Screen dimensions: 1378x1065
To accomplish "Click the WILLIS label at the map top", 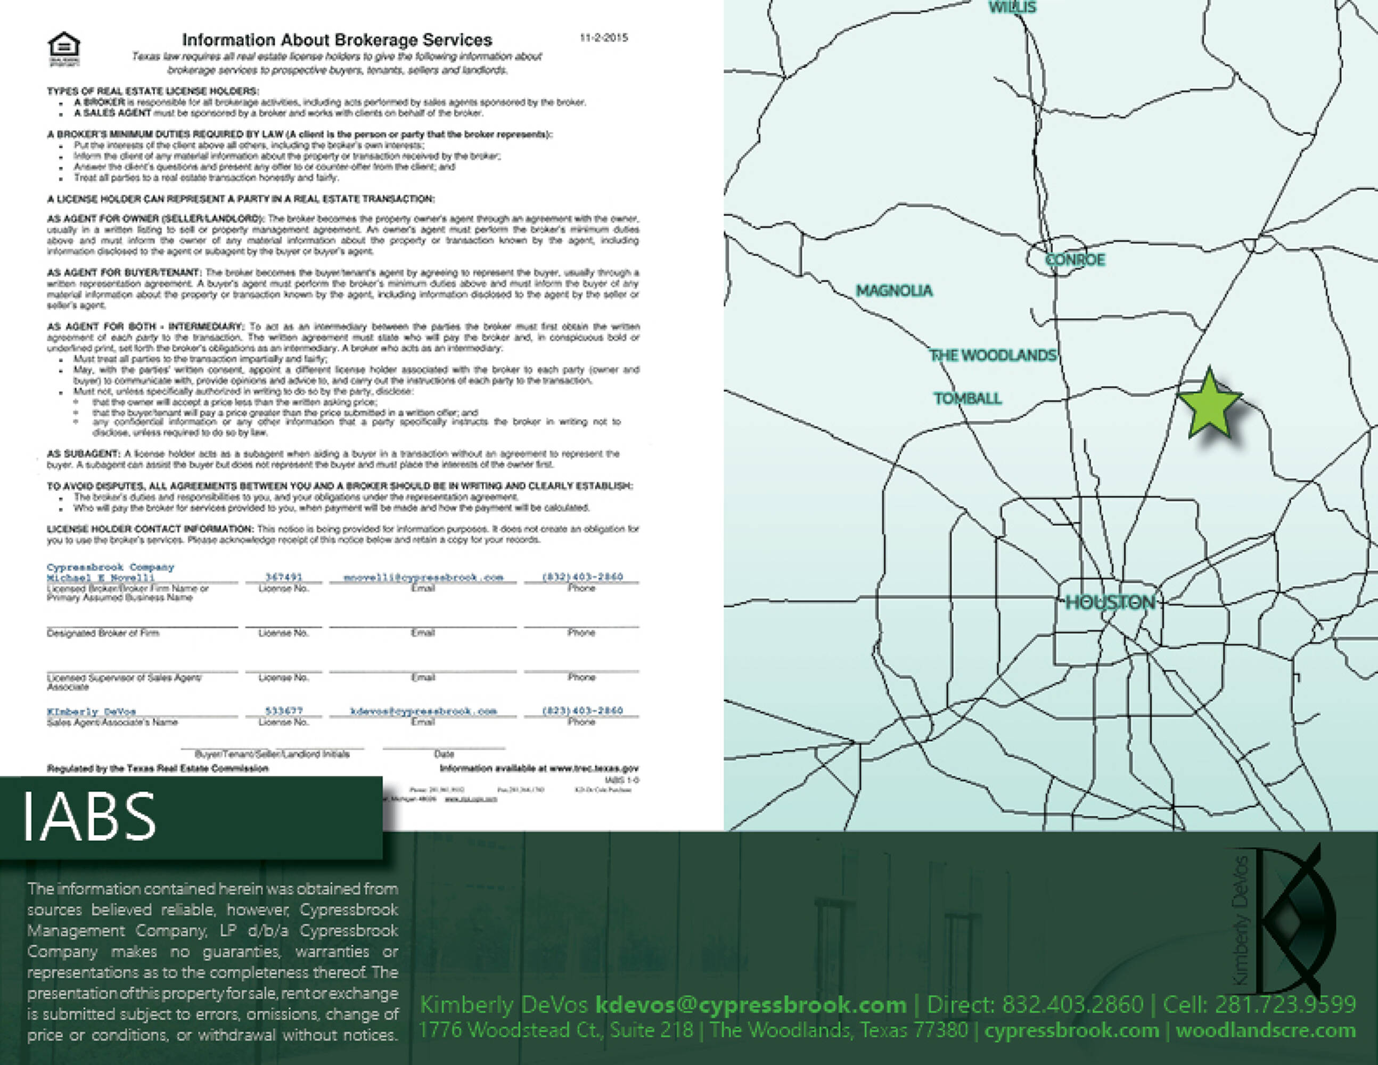I will (1012, 7).
